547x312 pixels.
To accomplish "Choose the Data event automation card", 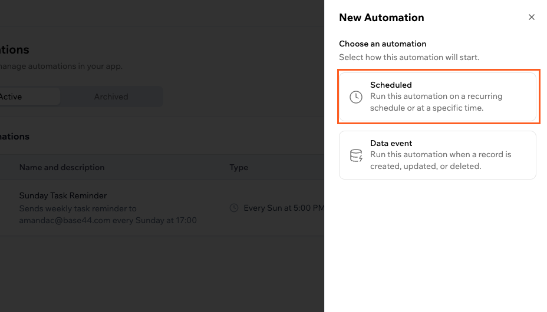I will [x=437, y=155].
